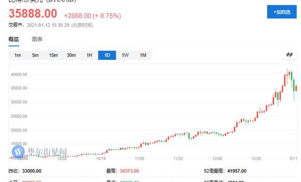The height and width of the screenshot is (182, 301).
Task: Click the 11/05 date axis marker
Action: 140,158
